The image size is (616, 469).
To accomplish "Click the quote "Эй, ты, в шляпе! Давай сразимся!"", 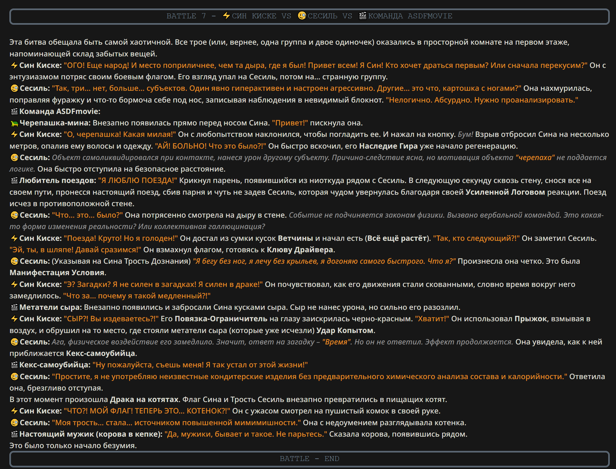I will coord(75,250).
